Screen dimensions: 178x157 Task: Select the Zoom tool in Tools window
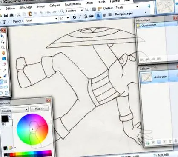[x=3, y=47]
